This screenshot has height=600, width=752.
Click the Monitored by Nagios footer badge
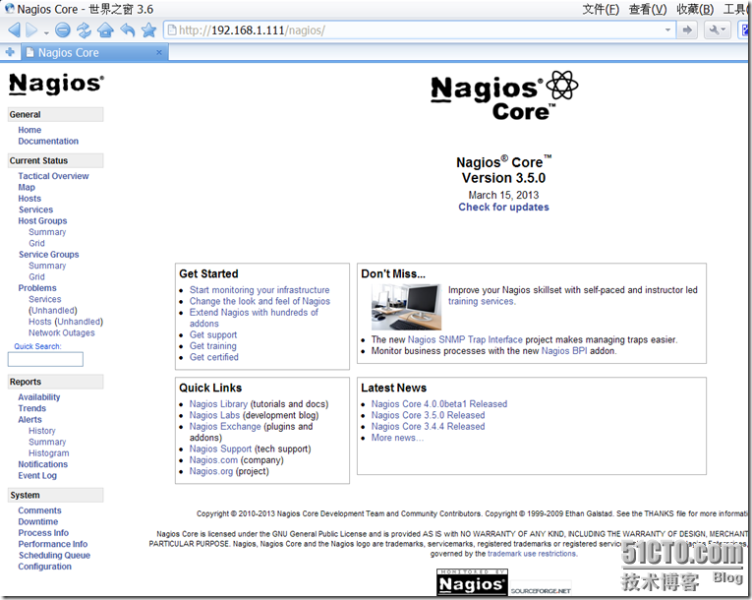tap(472, 581)
